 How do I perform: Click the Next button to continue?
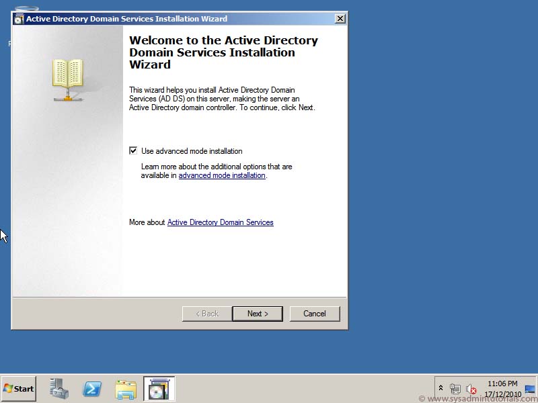point(258,314)
